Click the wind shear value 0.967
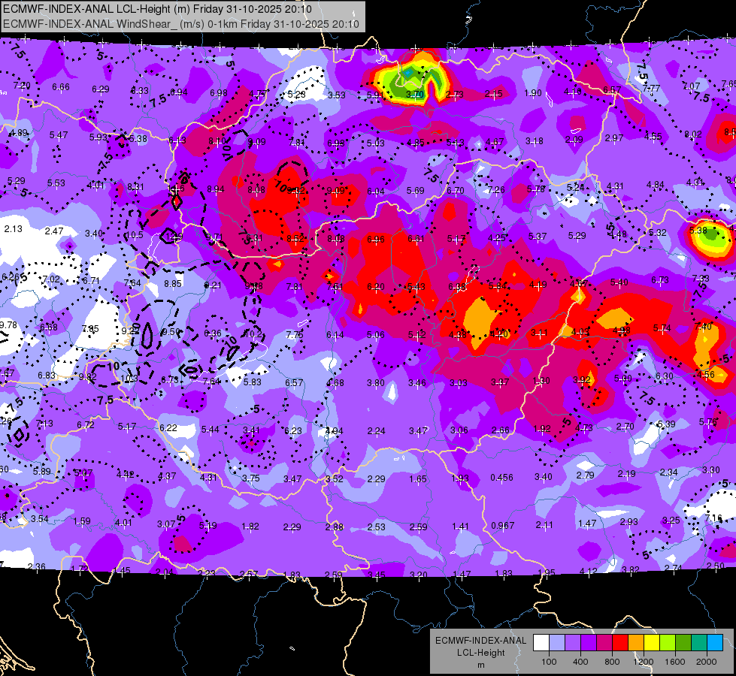This screenshot has width=736, height=676. [x=502, y=526]
